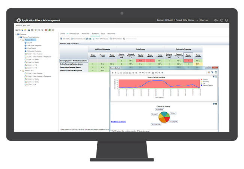Open Scorecard Layout
Viewport: 244px width, 169px height.
(78, 39)
